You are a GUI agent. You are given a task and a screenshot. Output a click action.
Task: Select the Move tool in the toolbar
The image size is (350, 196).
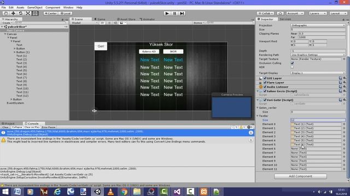pos(13,13)
